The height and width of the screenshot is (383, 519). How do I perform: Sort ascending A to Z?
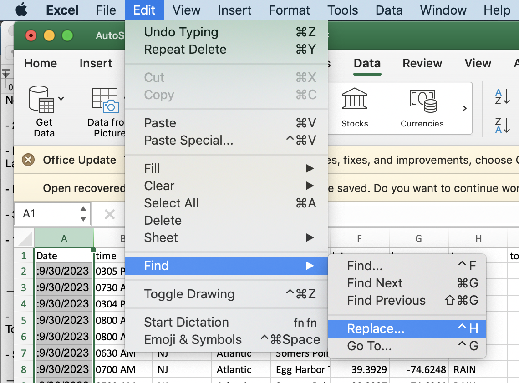click(502, 96)
